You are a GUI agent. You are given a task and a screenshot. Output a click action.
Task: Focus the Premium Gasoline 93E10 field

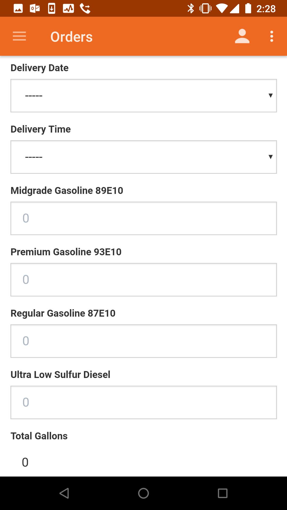143,280
